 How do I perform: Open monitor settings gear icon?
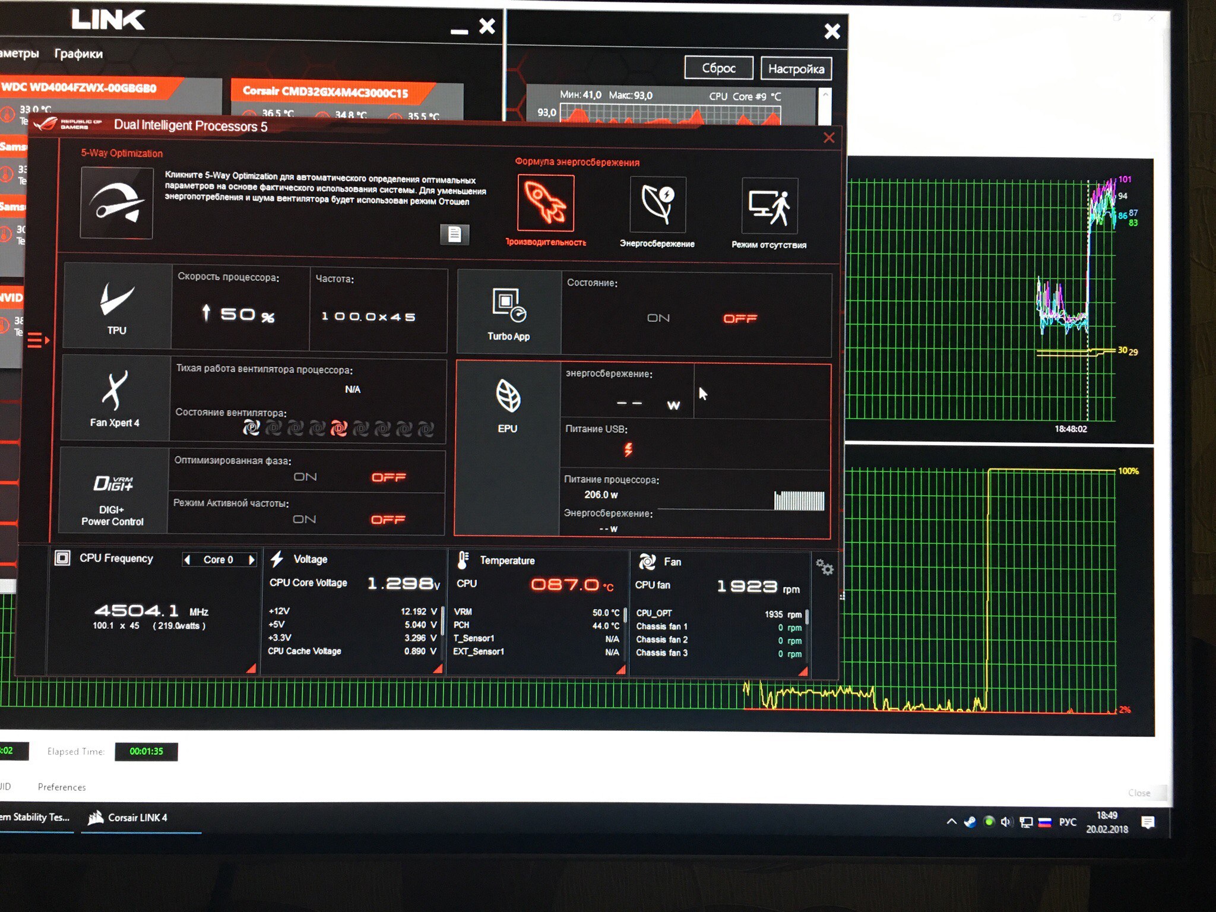tap(825, 567)
